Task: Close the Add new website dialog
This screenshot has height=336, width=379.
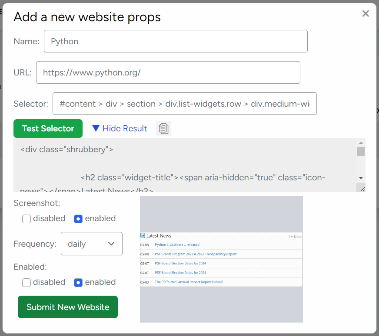Action: [366, 13]
